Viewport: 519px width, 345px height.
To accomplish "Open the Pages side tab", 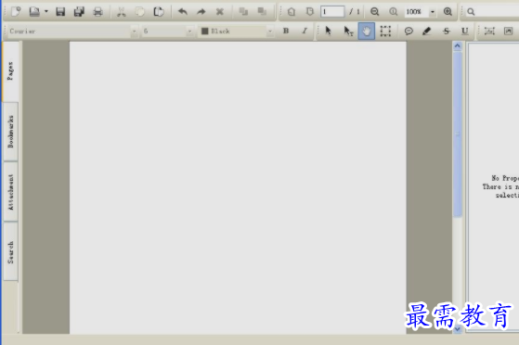I will point(10,71).
